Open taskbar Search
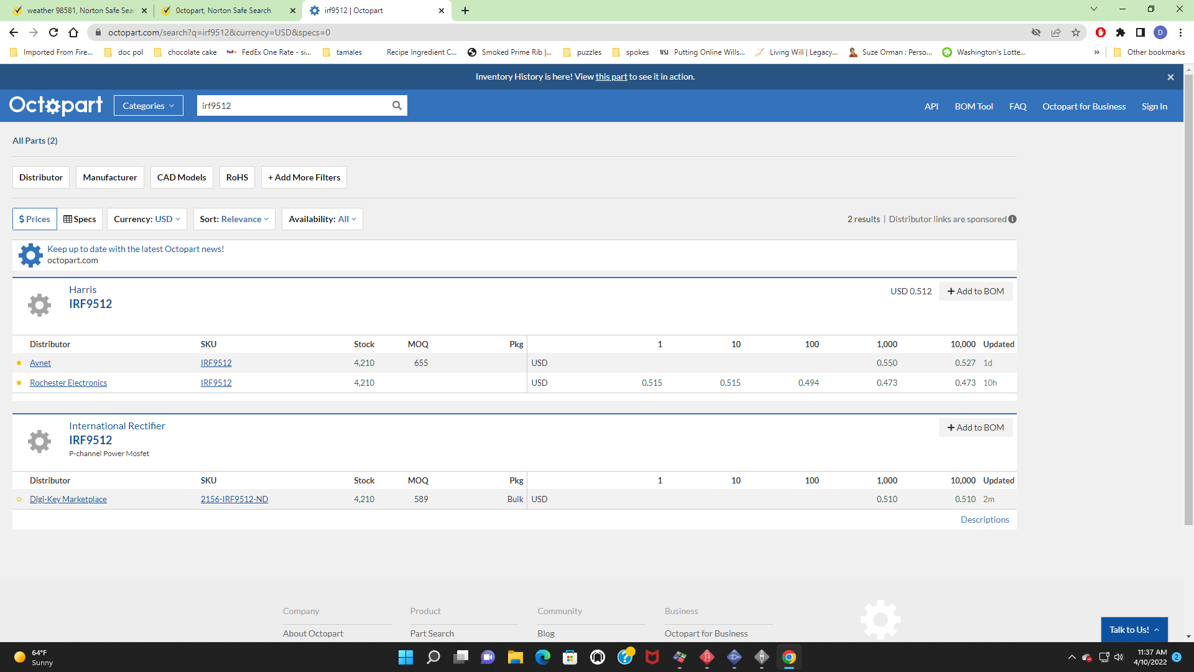 [x=433, y=657]
